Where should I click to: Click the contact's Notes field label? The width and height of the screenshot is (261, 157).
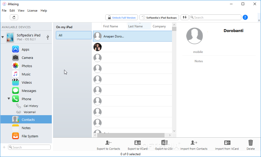click(199, 61)
